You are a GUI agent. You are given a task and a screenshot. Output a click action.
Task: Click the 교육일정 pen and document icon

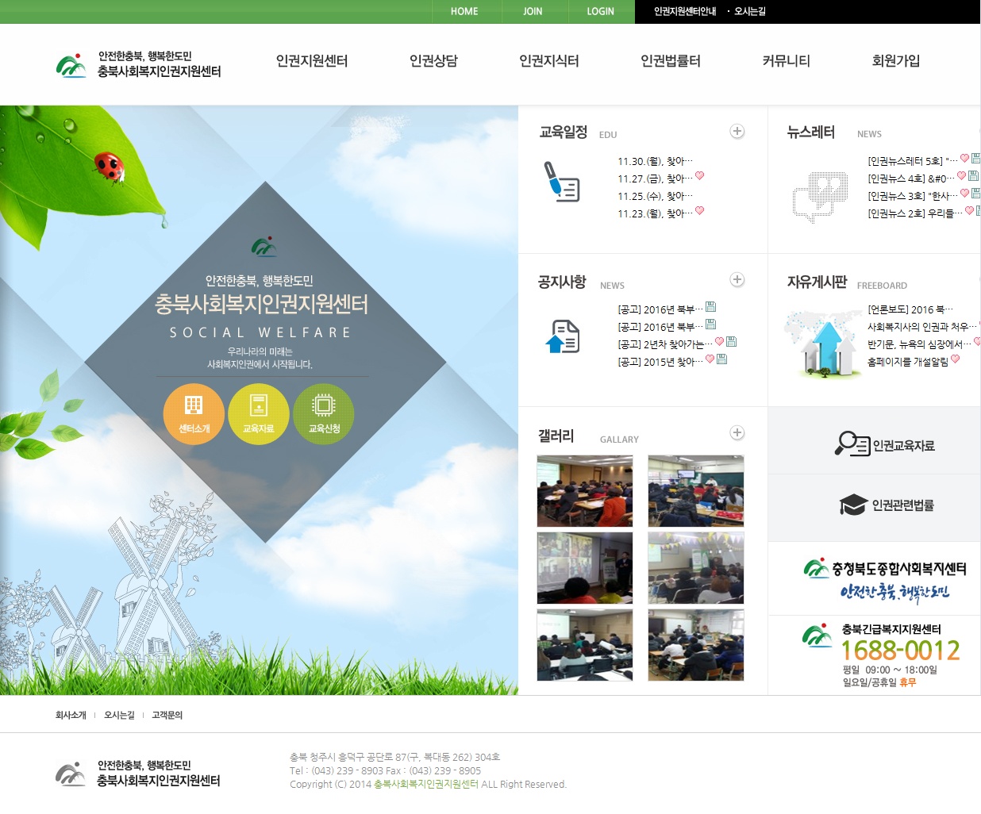[562, 182]
